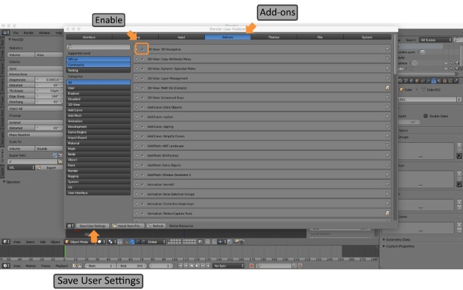Click support icon on 3D Navigation add-on row
The height and width of the screenshot is (290, 463).
coord(388,49)
